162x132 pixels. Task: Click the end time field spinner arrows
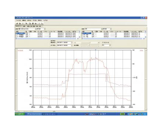pos(72,45)
